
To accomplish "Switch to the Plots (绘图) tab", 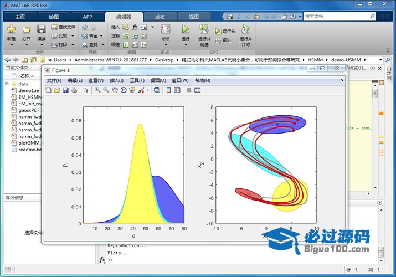I will (54, 17).
